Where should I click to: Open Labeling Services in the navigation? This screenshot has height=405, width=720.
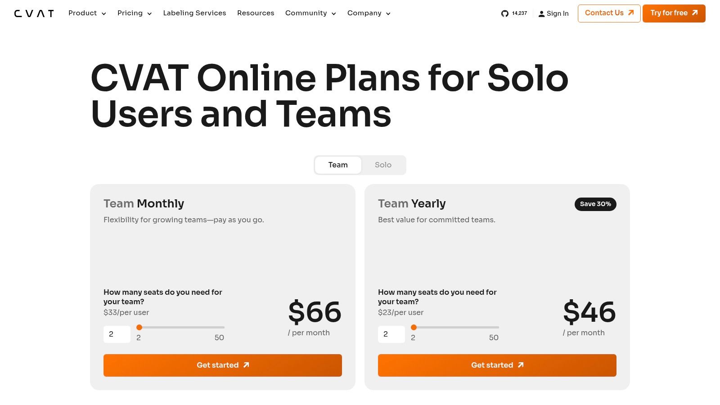[x=194, y=13]
